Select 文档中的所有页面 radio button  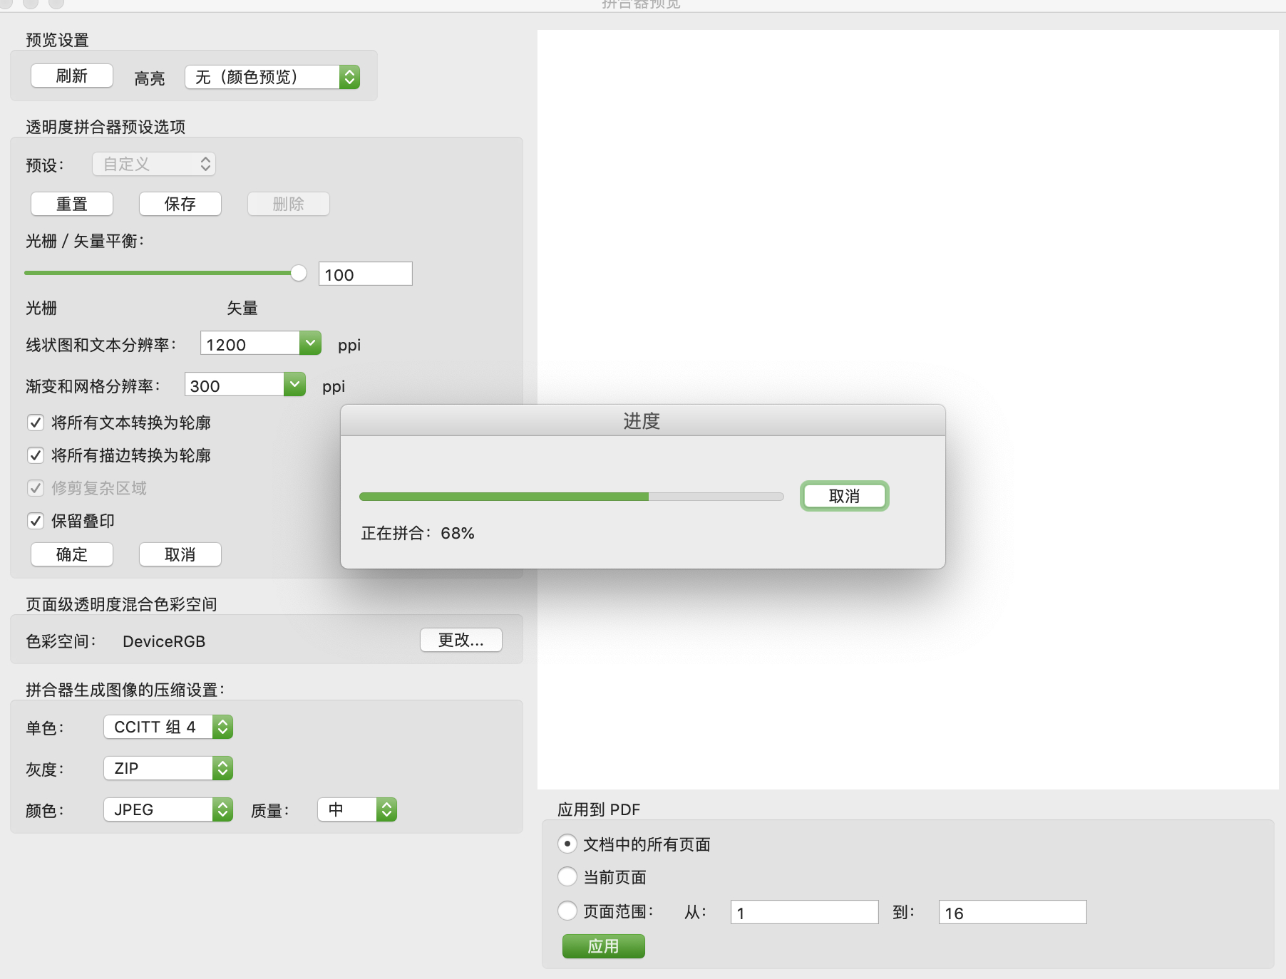(x=567, y=844)
